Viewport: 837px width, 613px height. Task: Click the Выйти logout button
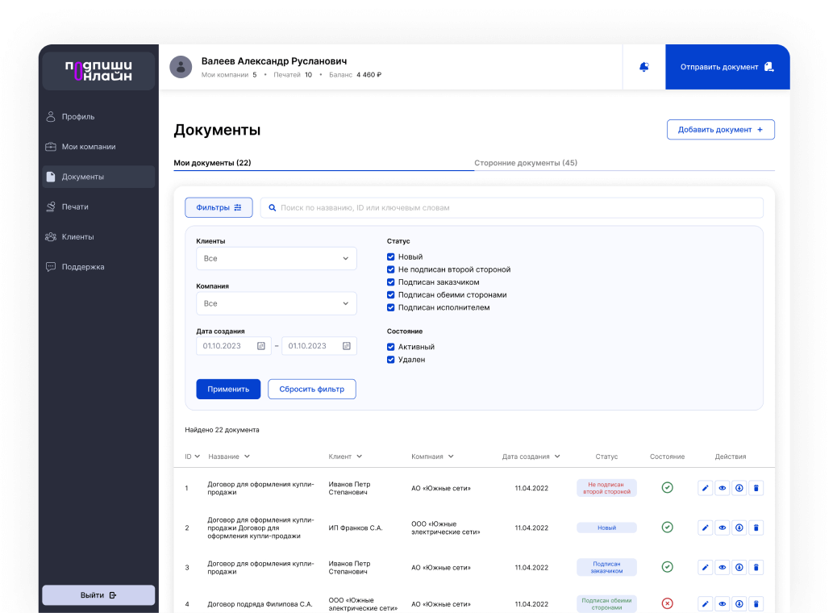pos(98,594)
